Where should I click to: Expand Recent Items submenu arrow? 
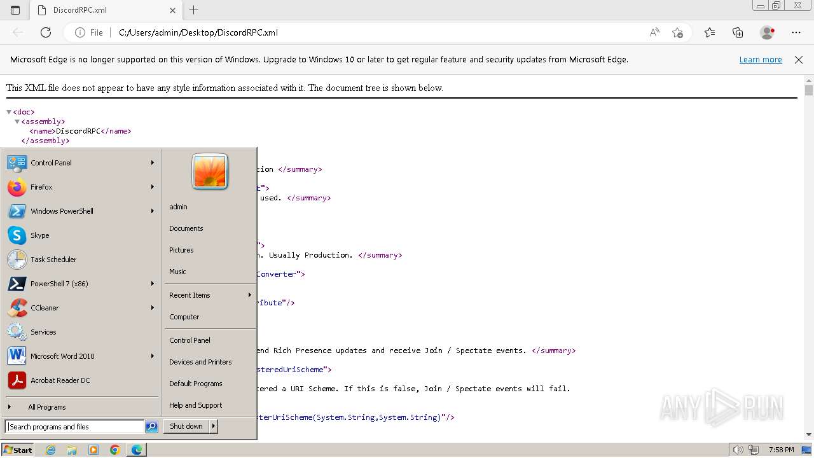(x=250, y=295)
